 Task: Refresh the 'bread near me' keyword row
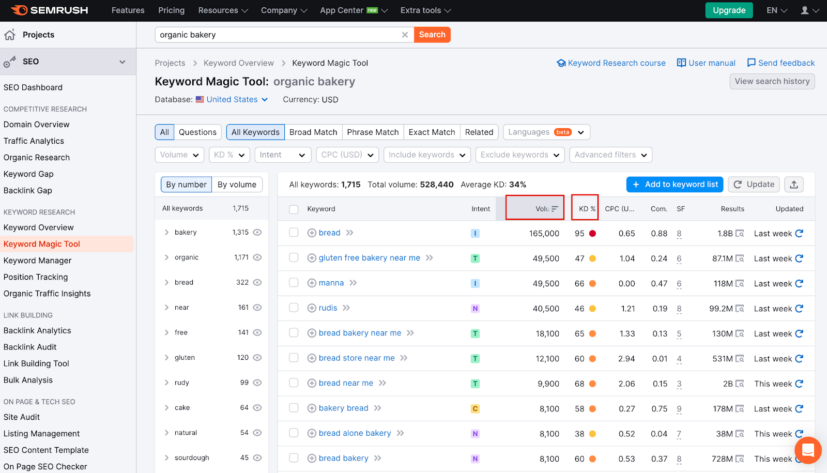tap(799, 384)
